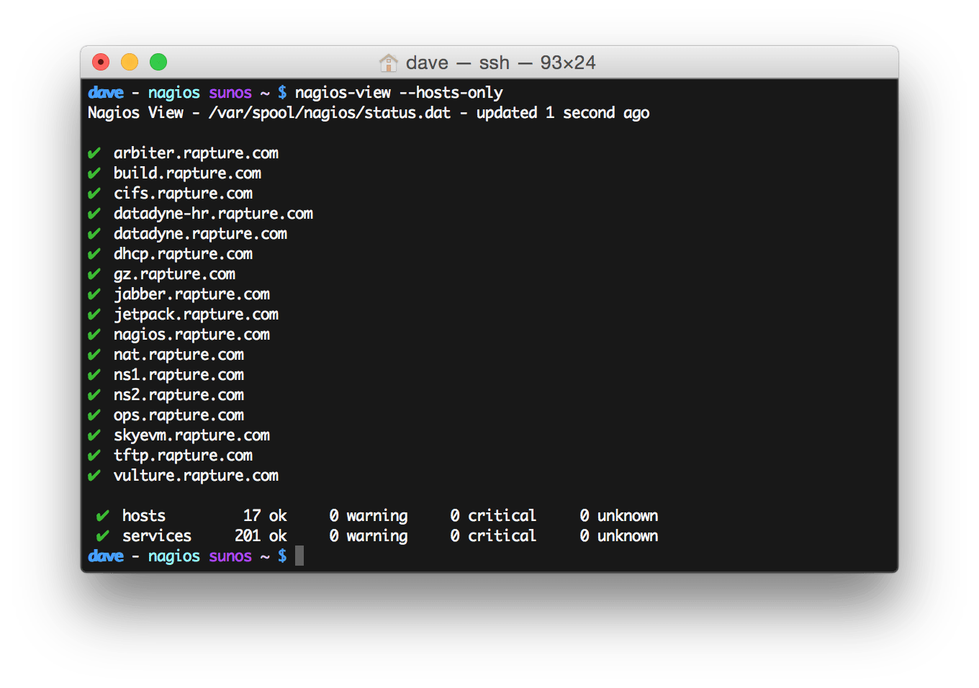Click the checkmark beside nagios.rapture.com
Screen dimensions: 979x688
[94, 335]
